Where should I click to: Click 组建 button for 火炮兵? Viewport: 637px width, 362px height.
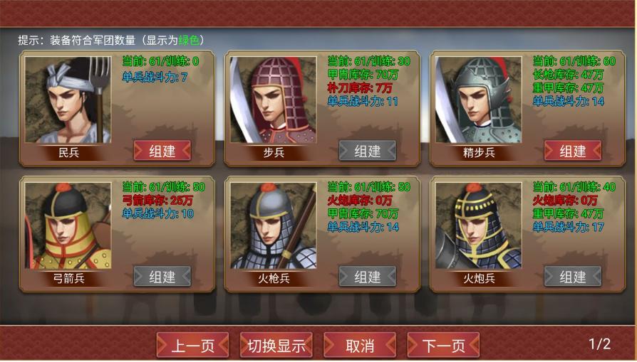click(x=573, y=277)
